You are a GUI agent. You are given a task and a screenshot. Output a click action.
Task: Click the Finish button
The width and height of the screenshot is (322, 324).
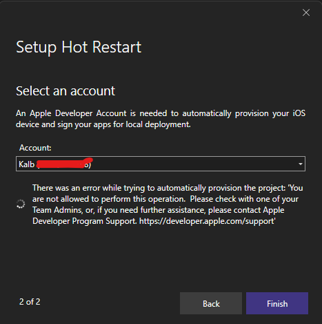277,303
